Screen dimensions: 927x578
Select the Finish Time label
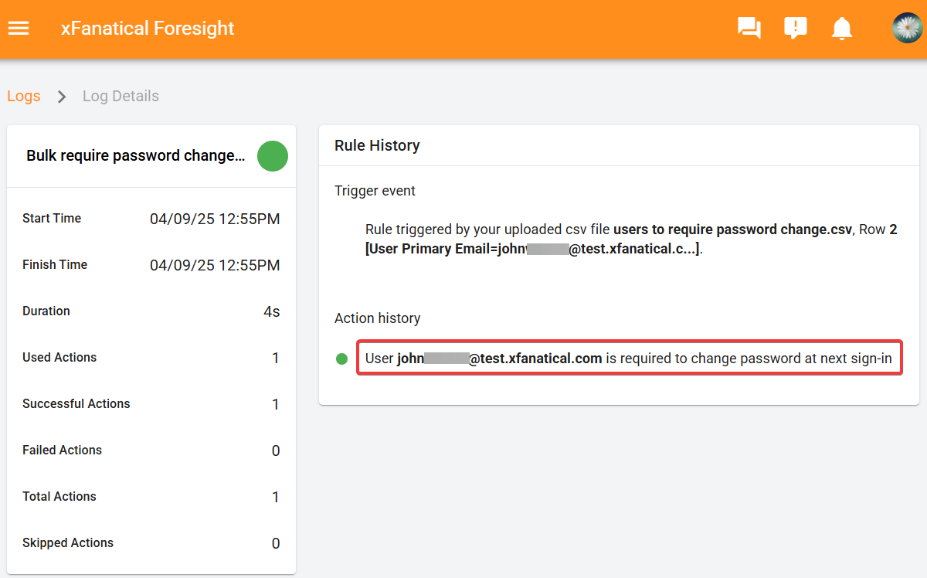[x=55, y=265]
